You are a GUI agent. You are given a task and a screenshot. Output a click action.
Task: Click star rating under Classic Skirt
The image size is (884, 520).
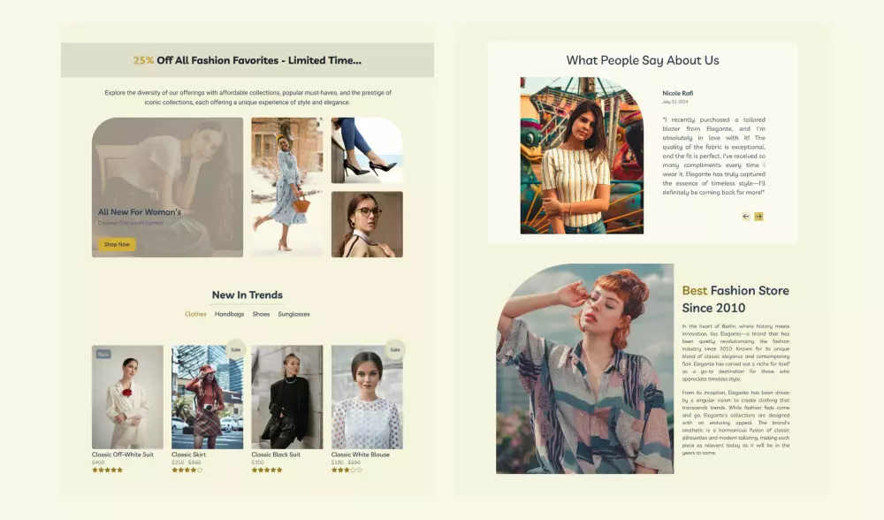187,470
